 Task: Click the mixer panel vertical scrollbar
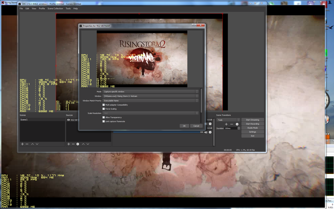pos(214,132)
